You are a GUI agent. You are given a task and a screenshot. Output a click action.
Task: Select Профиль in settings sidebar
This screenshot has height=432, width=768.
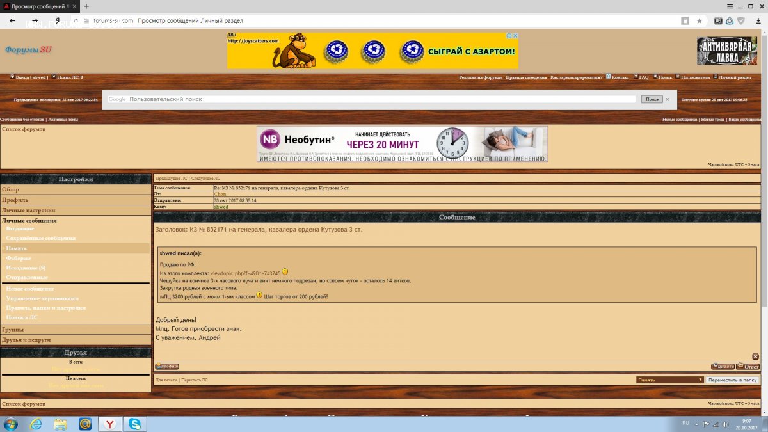[x=15, y=200]
